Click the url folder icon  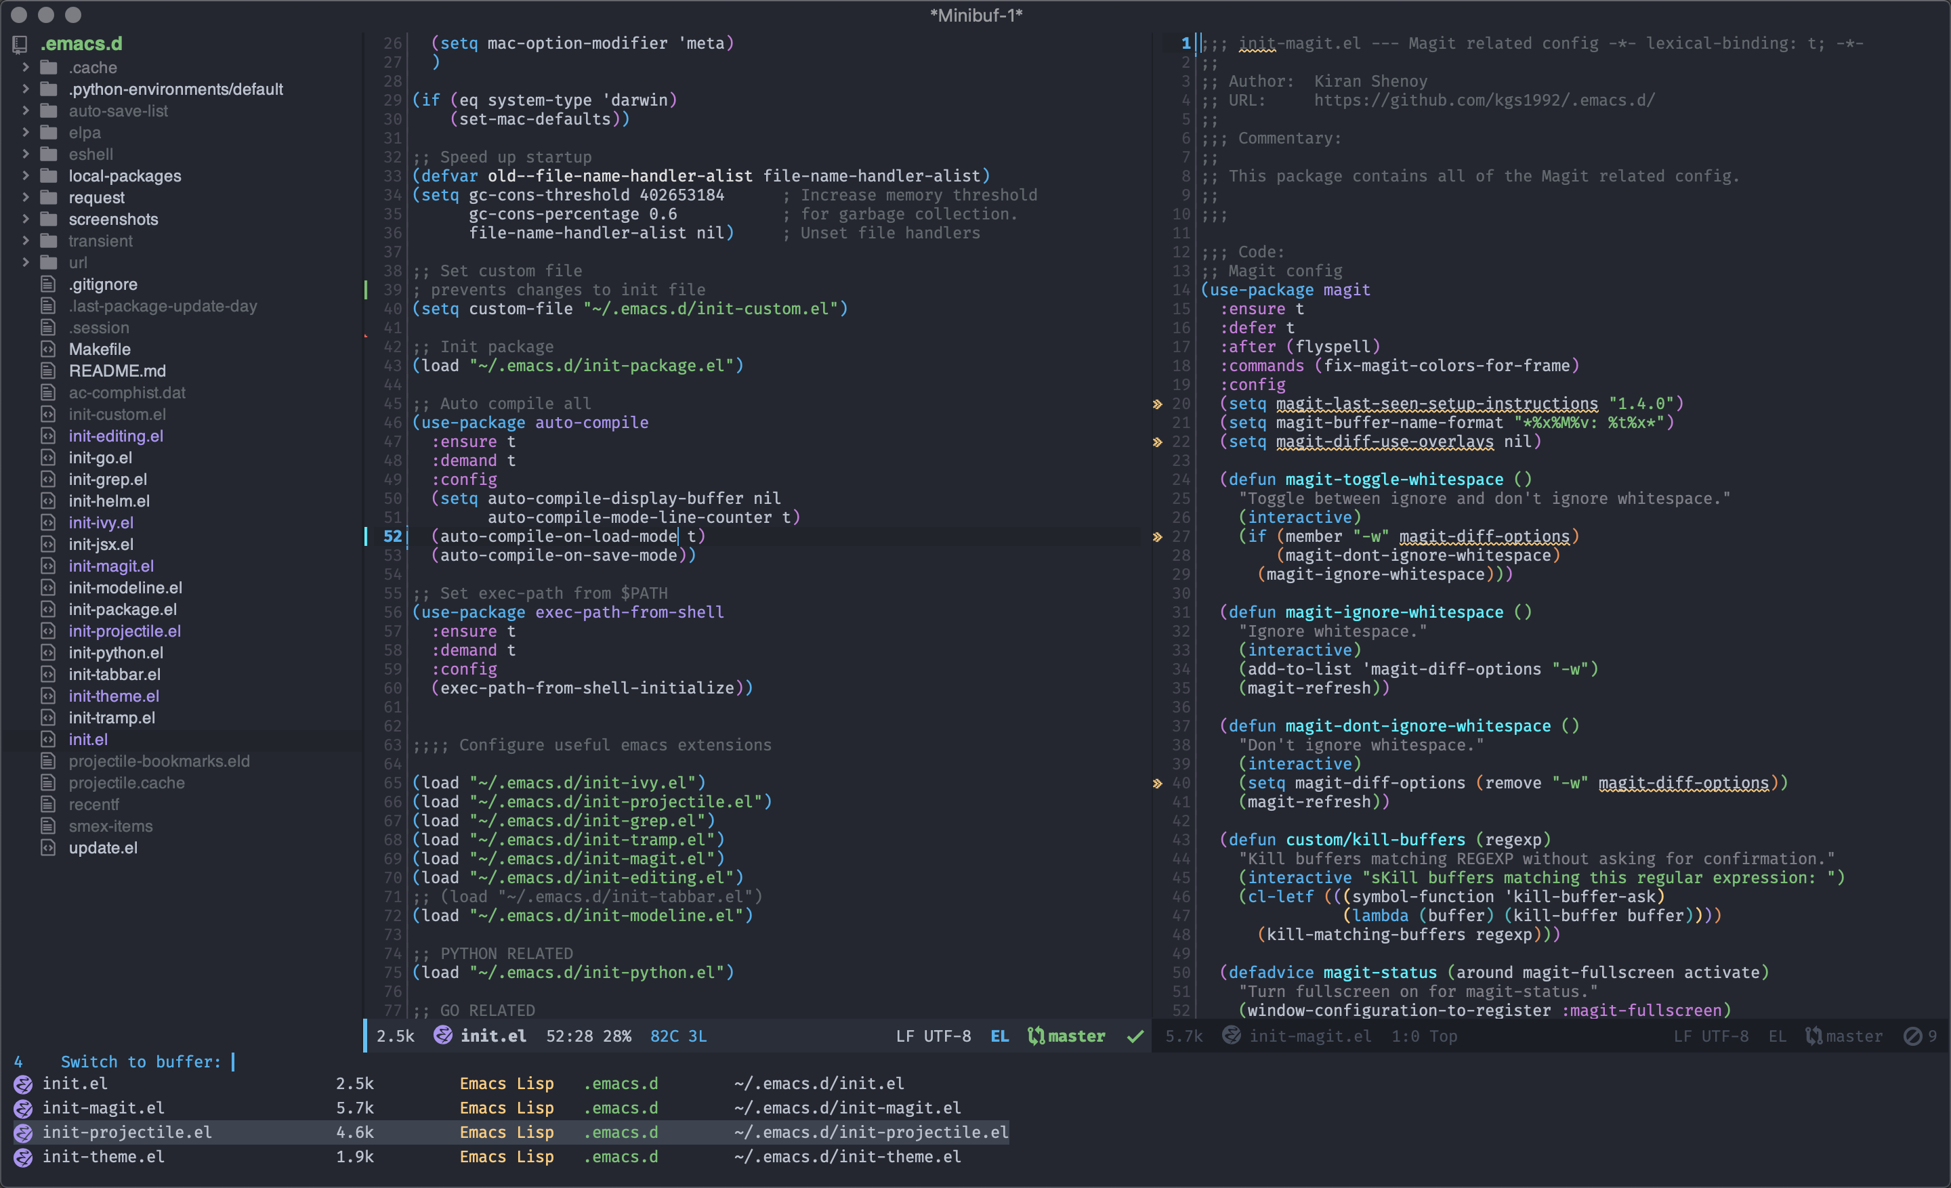(49, 262)
